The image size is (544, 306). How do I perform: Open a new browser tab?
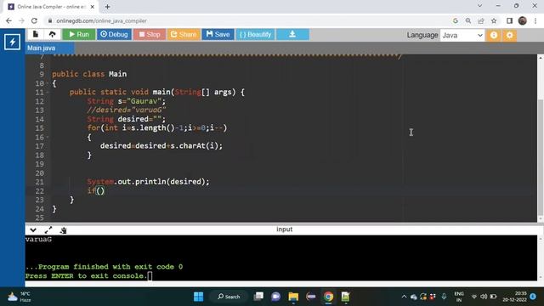coord(108,7)
